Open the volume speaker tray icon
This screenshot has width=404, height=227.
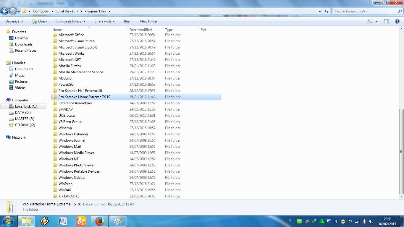[x=371, y=221]
